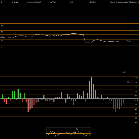Screen dimensions: 139x139
Task: Select the 'SI MunafaSutraR' header text
Action: (x=34, y=2)
